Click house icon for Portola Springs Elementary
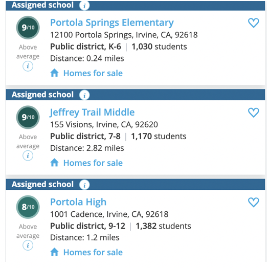This screenshot has width=269, height=268. [x=54, y=73]
